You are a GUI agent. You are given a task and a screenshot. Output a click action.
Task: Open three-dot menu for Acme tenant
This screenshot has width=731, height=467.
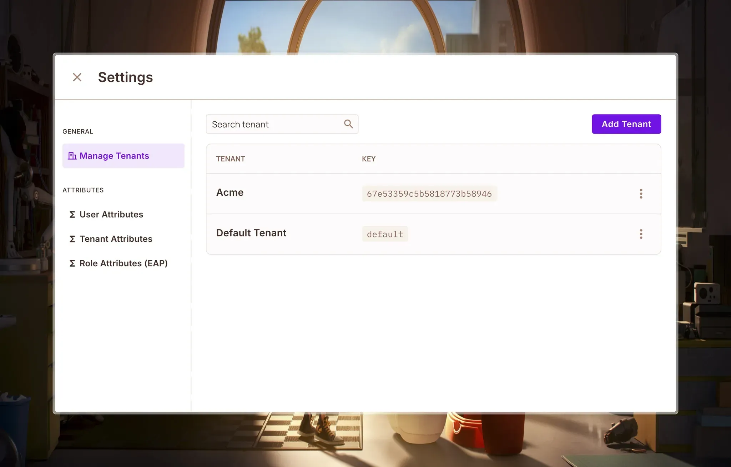click(x=641, y=194)
